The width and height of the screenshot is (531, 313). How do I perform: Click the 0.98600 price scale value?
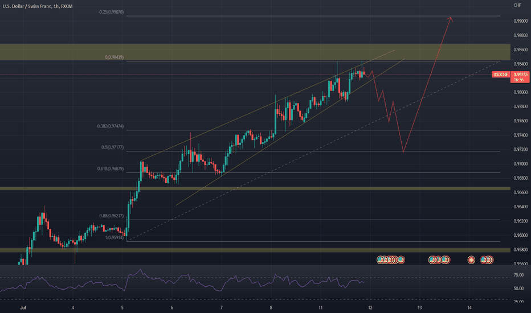(521, 50)
